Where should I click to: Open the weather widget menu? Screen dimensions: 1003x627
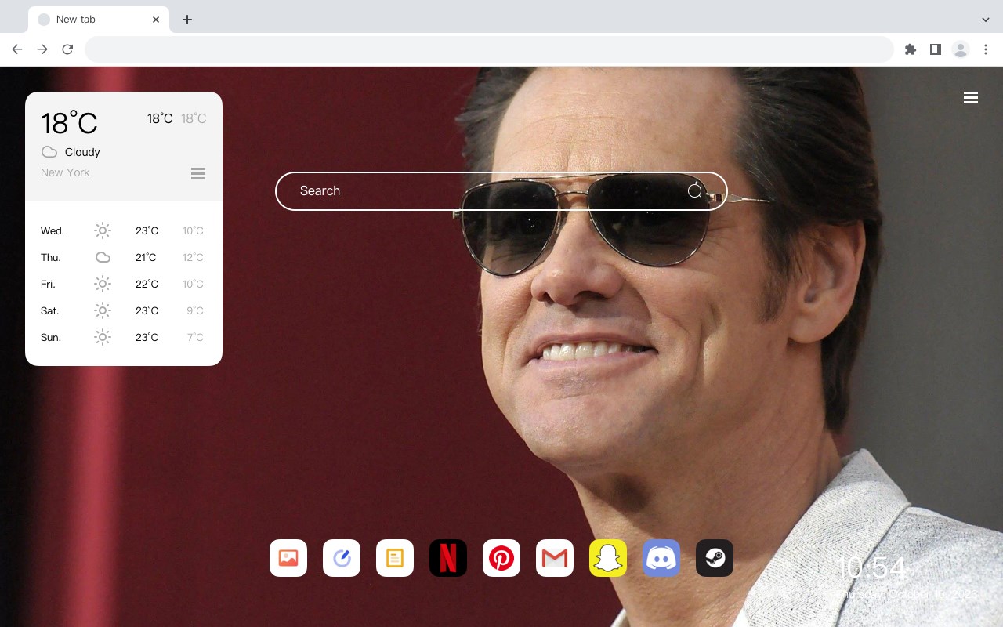198,173
